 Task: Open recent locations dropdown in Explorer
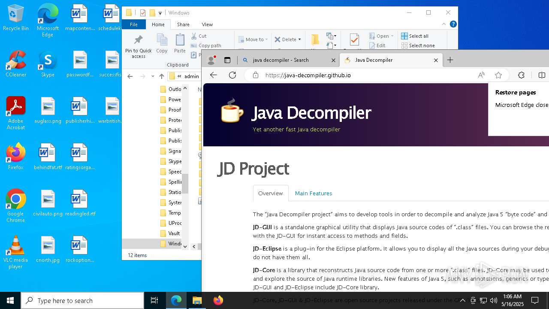[x=153, y=76]
